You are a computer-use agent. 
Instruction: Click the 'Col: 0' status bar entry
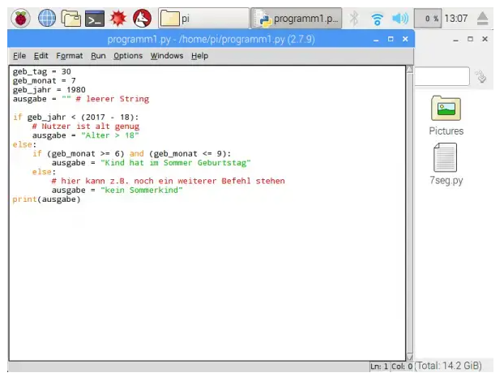pyautogui.click(x=402, y=366)
